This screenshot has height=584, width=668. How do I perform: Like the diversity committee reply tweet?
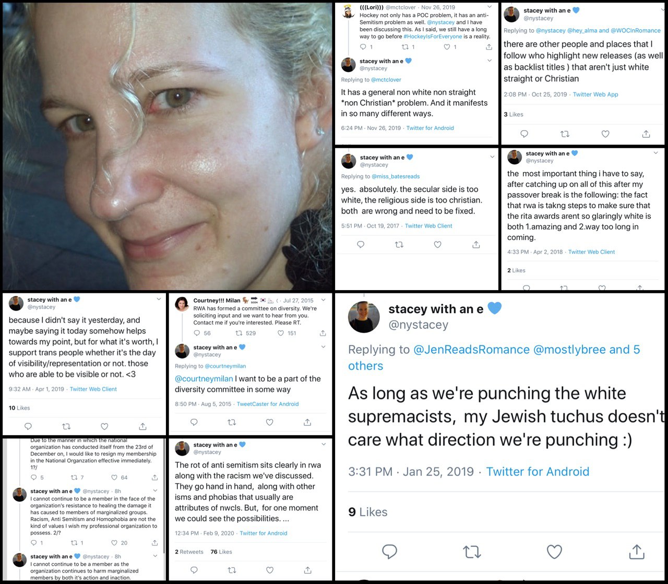[270, 422]
